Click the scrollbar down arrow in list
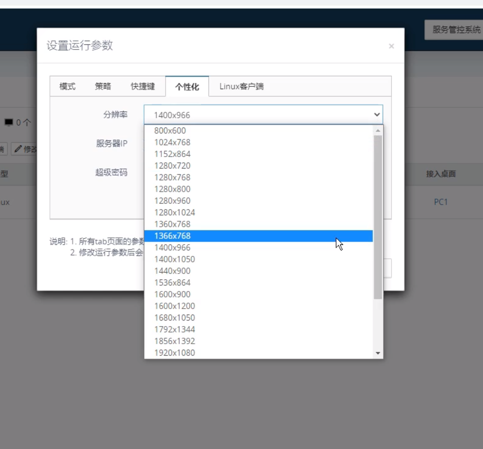483x449 pixels. pos(378,353)
